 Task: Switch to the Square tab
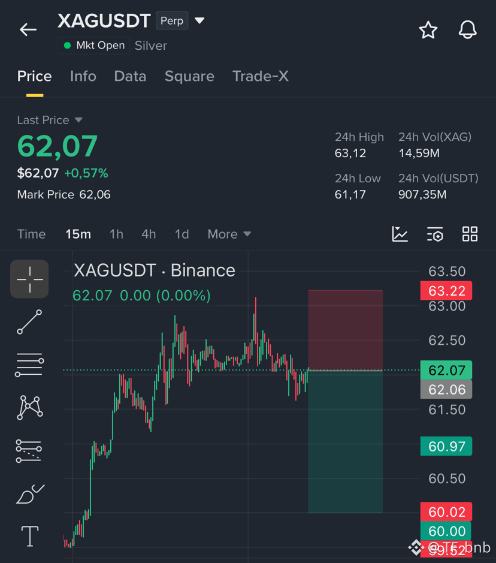coord(189,76)
